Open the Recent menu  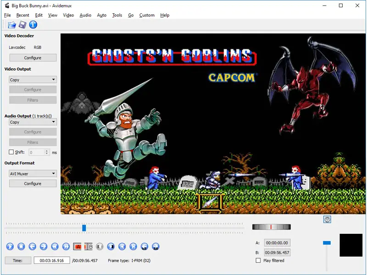[22, 15]
